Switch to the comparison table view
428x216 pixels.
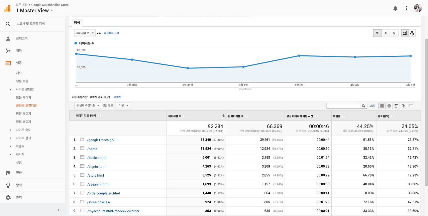[403, 106]
